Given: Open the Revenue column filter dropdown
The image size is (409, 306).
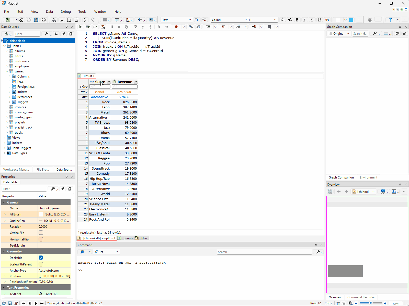Looking at the screenshot, I should point(136,82).
